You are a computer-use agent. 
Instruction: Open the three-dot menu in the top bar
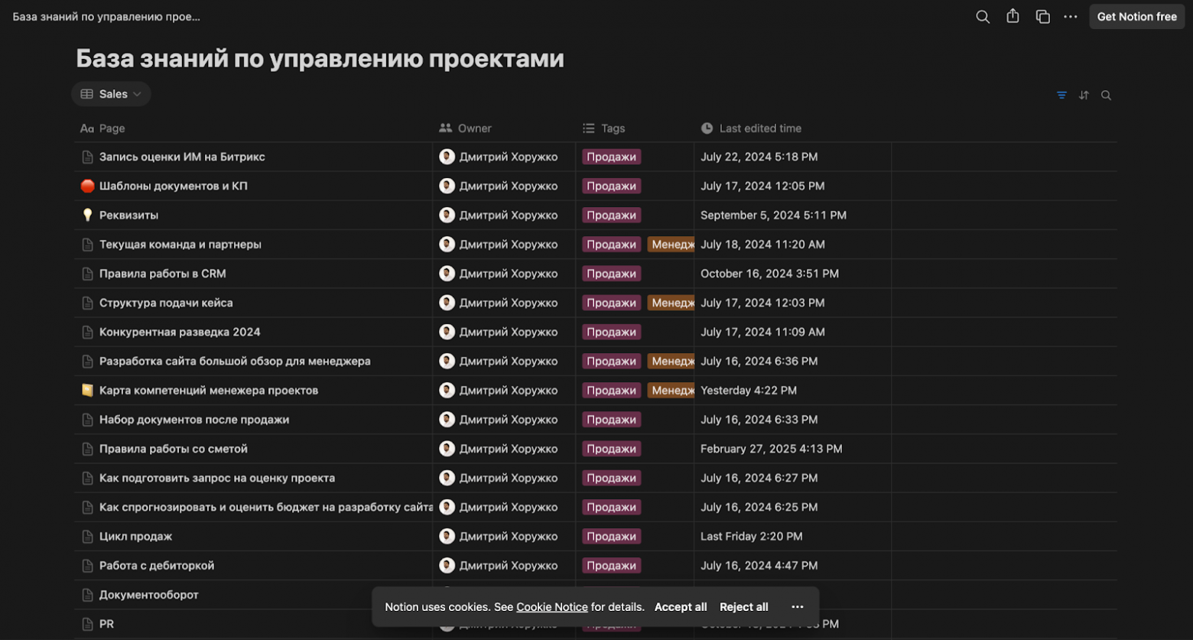(1070, 16)
